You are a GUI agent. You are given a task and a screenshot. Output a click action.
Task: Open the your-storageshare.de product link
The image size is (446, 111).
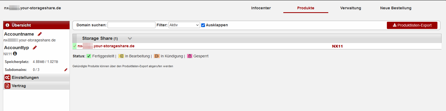[x=106, y=46]
